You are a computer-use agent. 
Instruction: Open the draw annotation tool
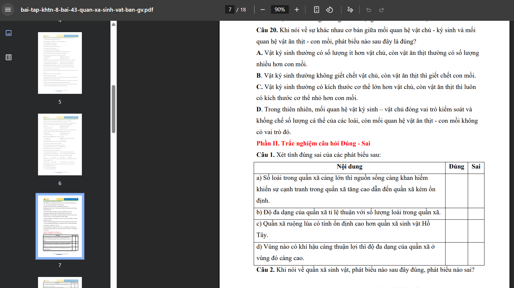coord(350,10)
